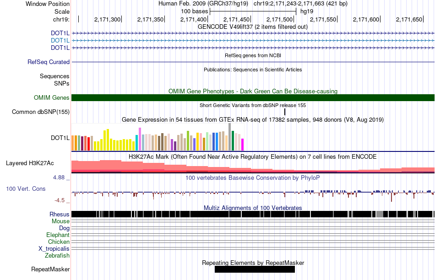The width and height of the screenshot is (435, 280).
Task: Click the 100 bases scale bar
Action: pos(253,11)
